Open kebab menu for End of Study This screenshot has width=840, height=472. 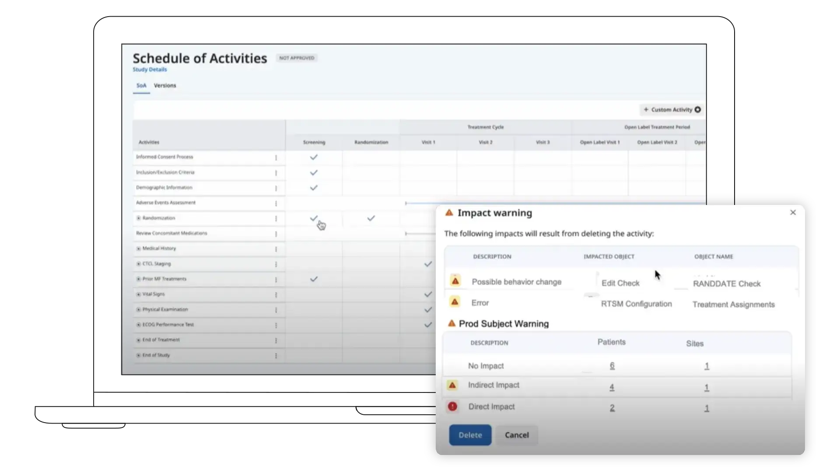click(x=276, y=356)
